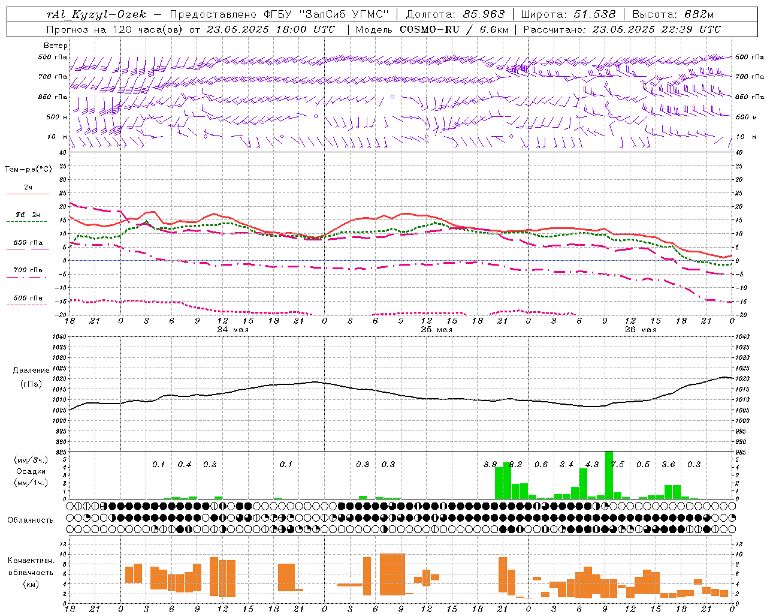Click the 0.6 precipitation total value
The image size is (767, 614).
click(x=541, y=465)
